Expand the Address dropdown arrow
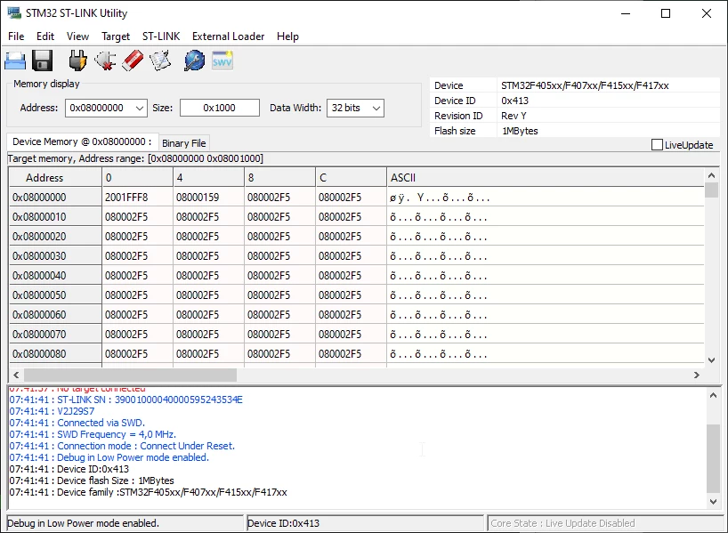Image resolution: width=728 pixels, height=533 pixels. (140, 109)
